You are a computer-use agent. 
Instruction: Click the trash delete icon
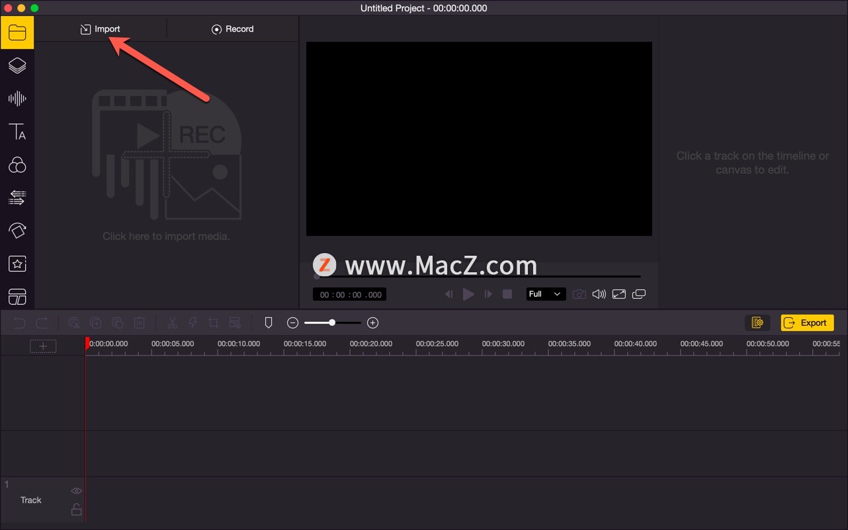point(140,322)
